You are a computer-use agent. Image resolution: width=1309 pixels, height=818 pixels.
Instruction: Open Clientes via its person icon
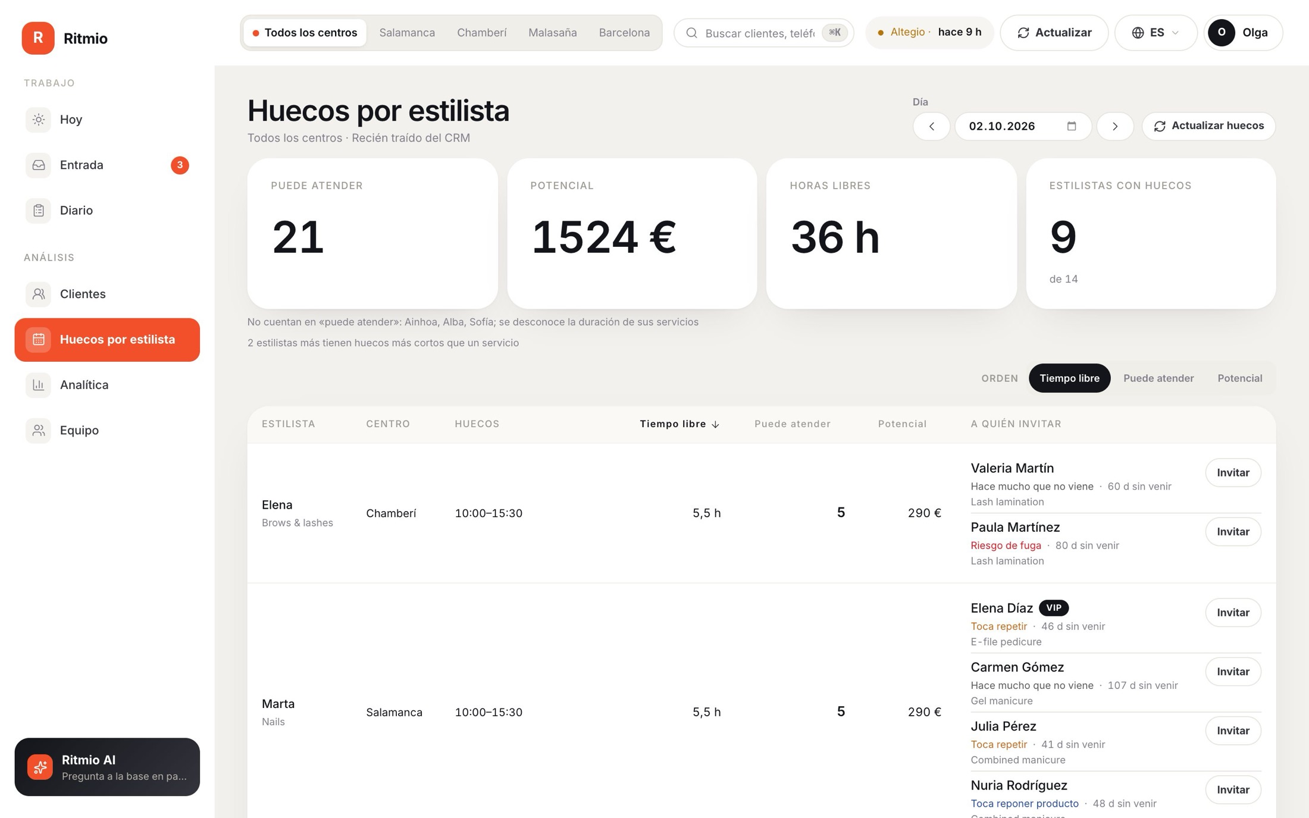click(38, 294)
